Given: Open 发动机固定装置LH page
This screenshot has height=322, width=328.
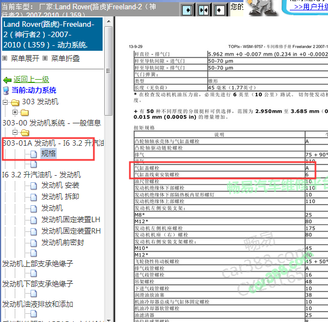Looking at the screenshot, I should pyautogui.click(x=71, y=219).
